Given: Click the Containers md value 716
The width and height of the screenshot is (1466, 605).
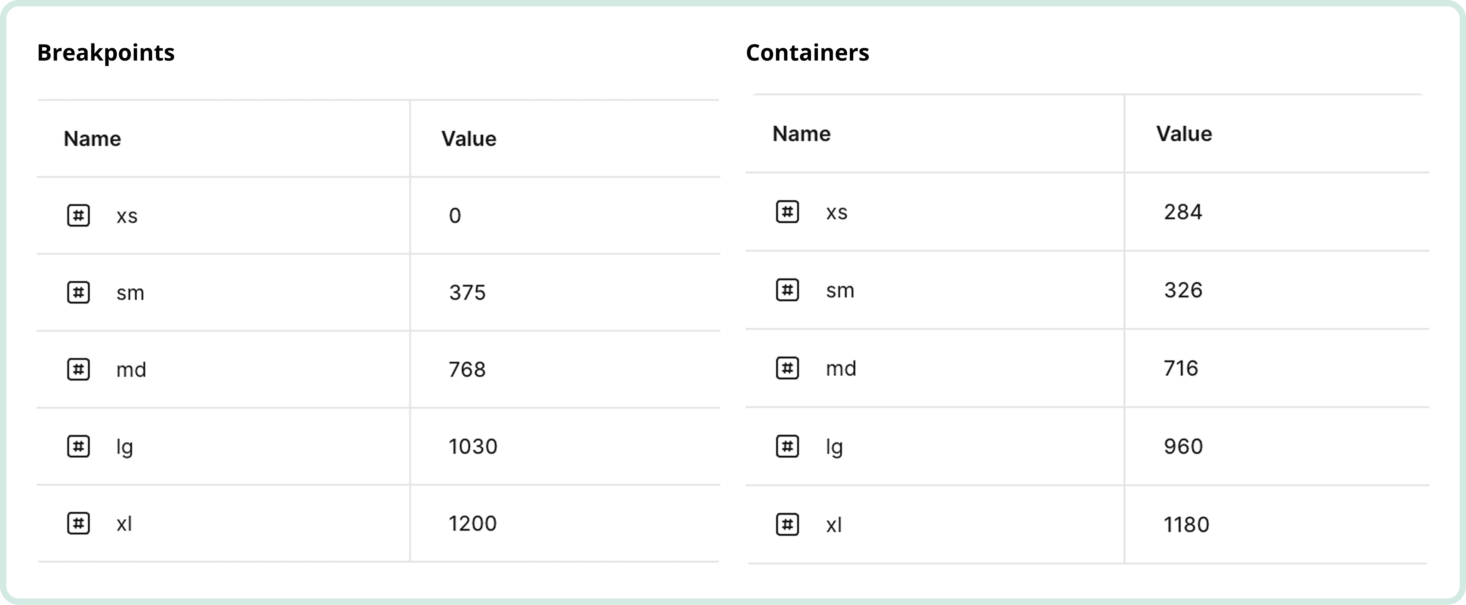Looking at the screenshot, I should pyautogui.click(x=1181, y=368).
